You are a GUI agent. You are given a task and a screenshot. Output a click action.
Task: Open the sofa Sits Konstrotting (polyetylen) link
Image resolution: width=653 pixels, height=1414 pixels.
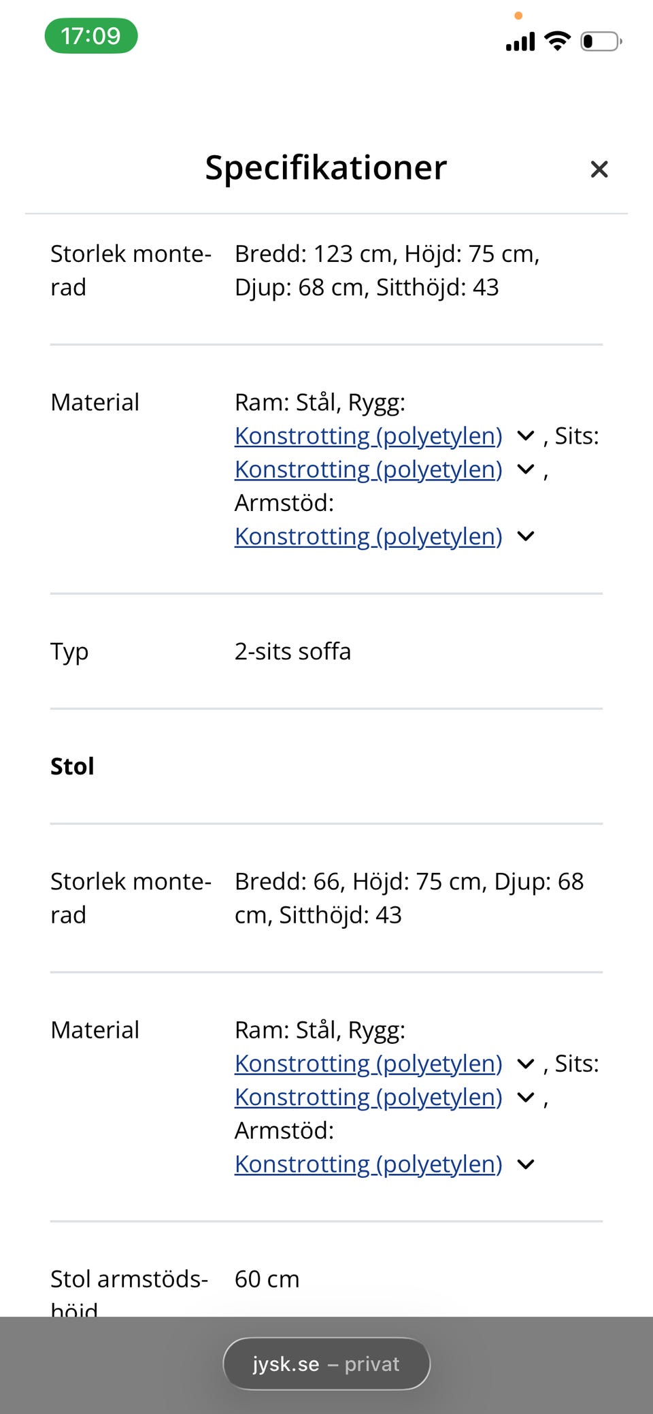tap(369, 470)
